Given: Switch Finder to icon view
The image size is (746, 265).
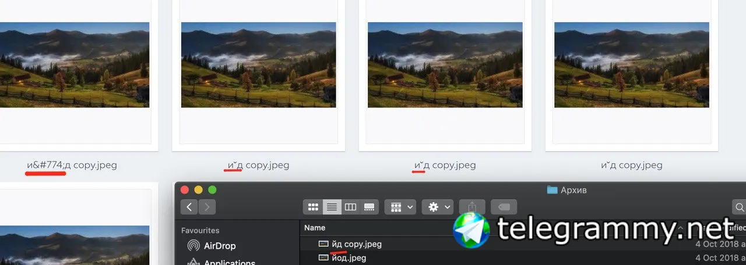Looking at the screenshot, I should click(313, 207).
